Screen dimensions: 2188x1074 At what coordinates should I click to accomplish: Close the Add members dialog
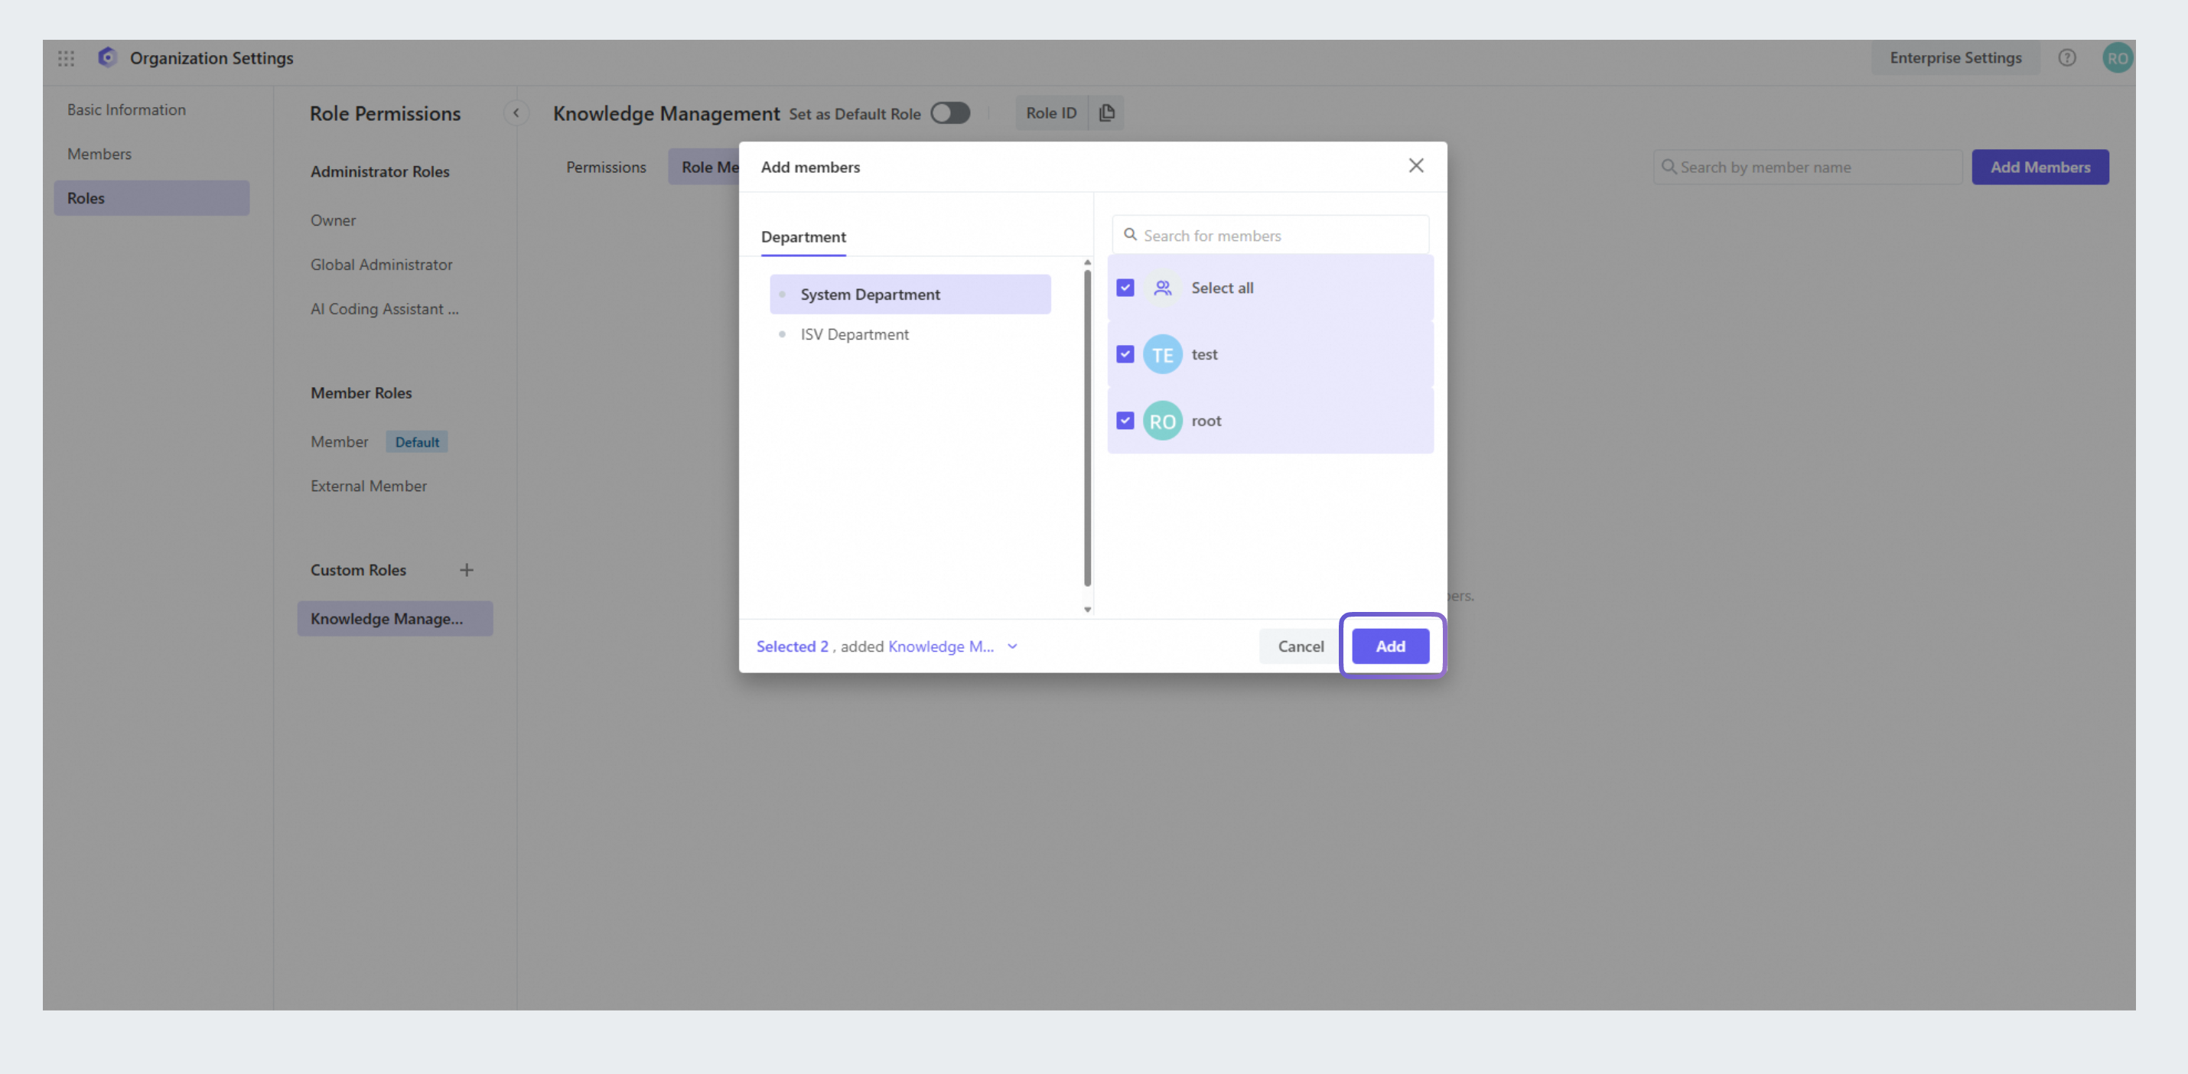point(1415,165)
